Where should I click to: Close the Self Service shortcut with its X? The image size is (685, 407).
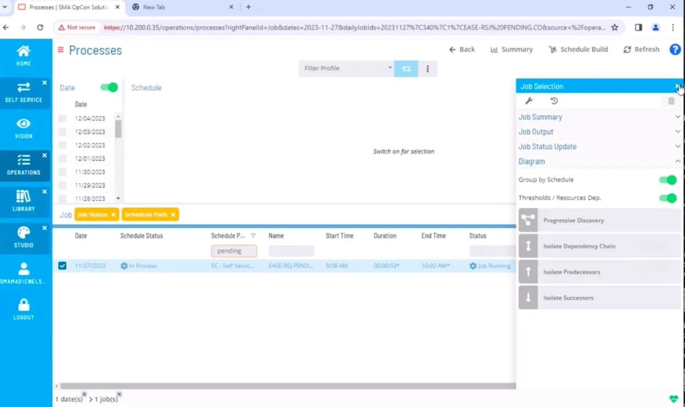coord(45,83)
